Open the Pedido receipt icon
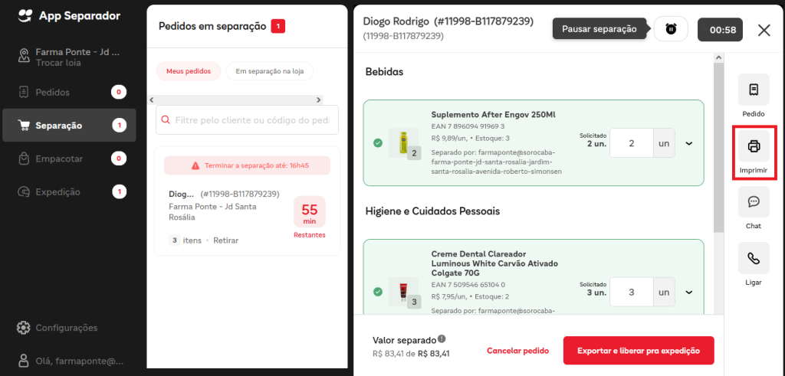Screen dimensions: 785x376 click(754, 90)
